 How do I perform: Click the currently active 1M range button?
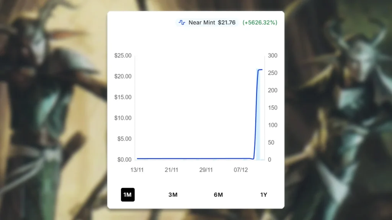pos(128,195)
